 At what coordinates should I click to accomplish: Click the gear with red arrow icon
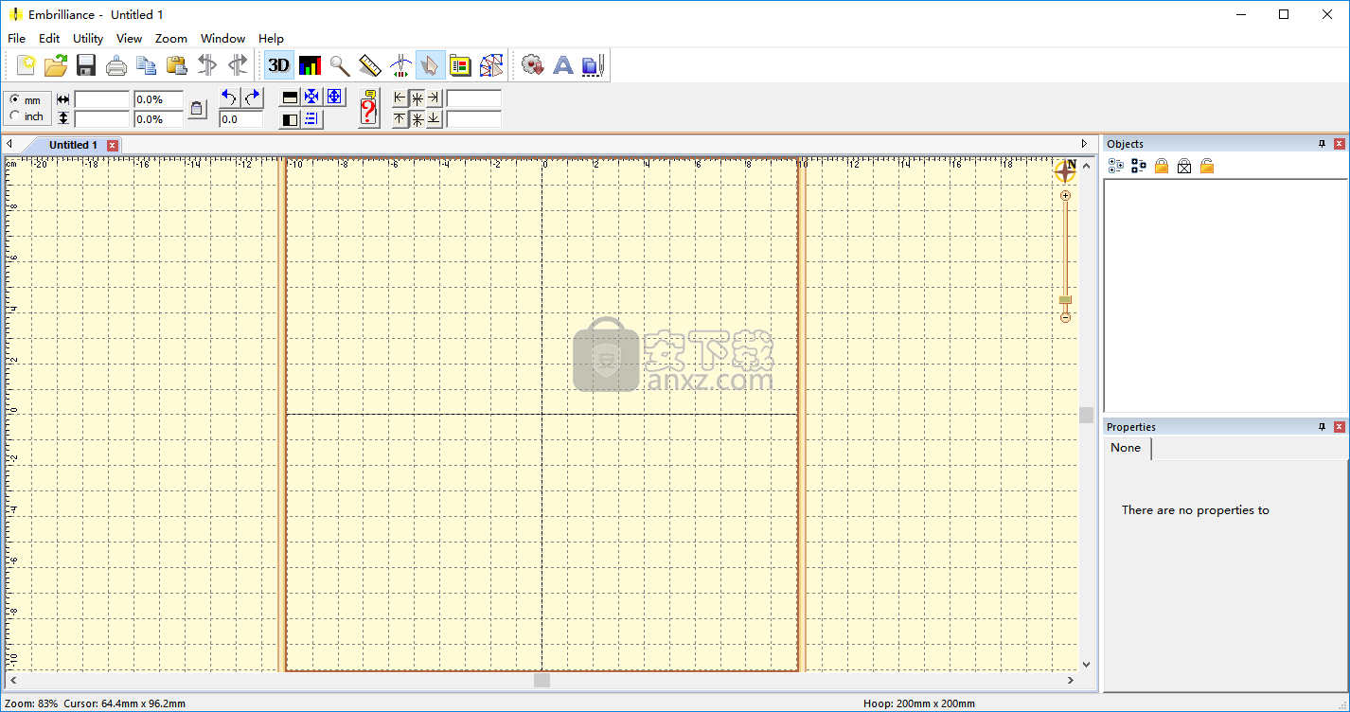point(532,65)
